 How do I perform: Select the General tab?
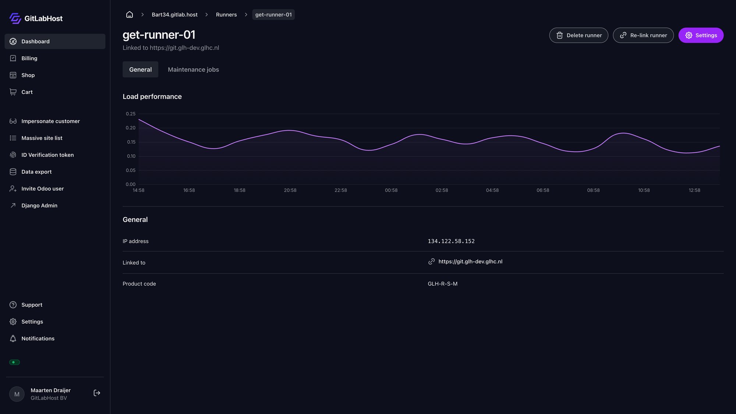pos(140,69)
